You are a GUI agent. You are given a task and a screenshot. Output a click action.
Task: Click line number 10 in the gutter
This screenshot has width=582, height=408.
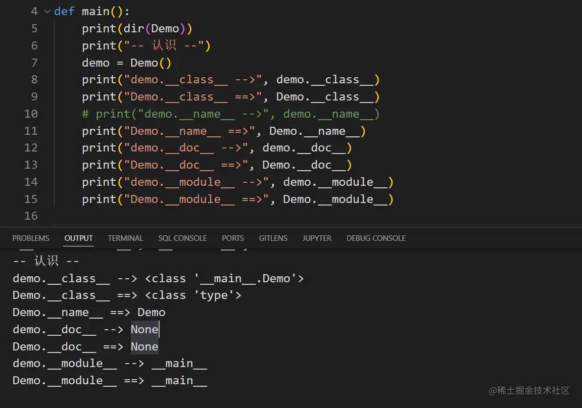(x=31, y=114)
